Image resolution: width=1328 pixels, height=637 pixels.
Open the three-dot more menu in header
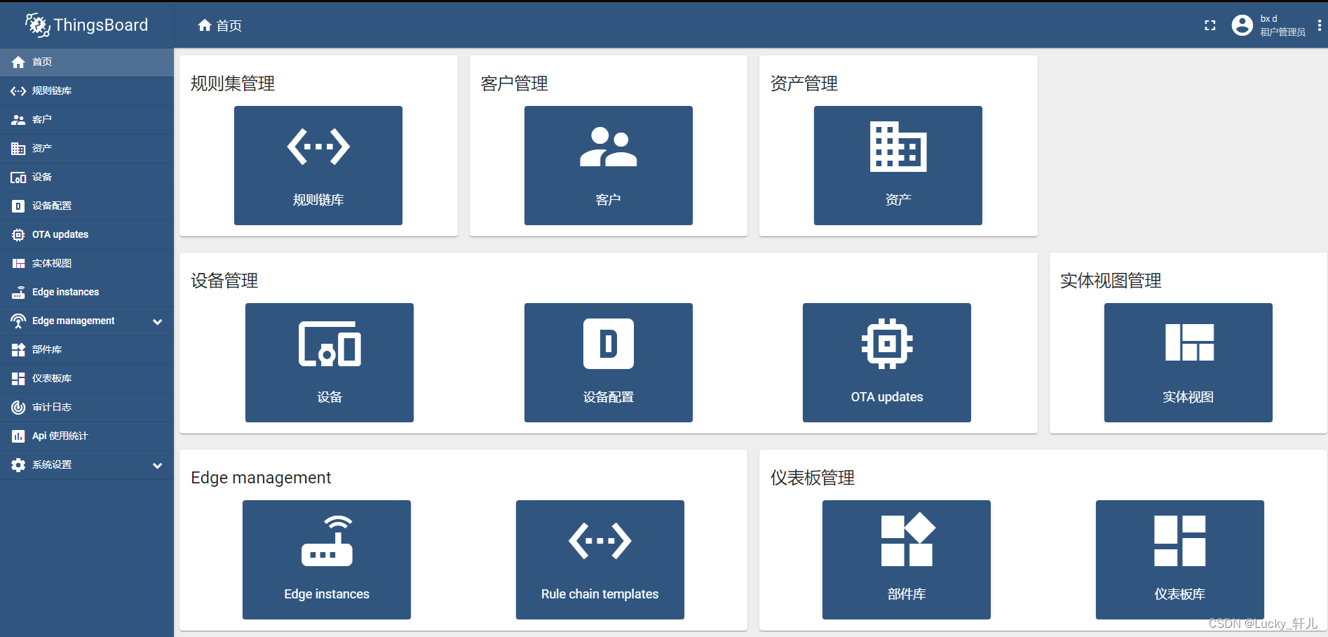click(1320, 25)
